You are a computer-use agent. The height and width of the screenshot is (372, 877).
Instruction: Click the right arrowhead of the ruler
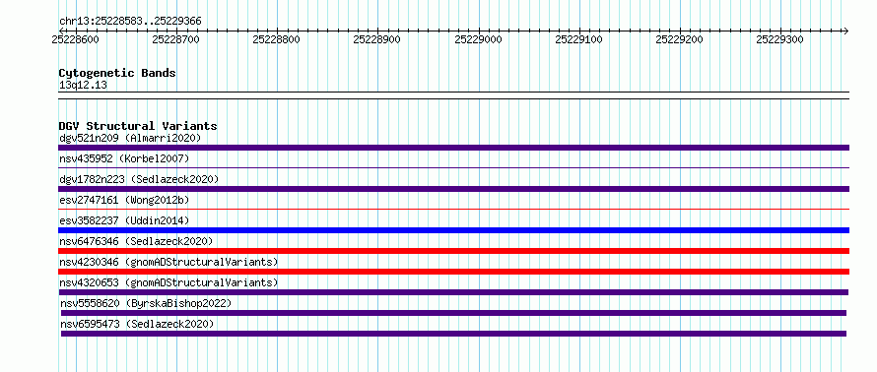point(846,31)
